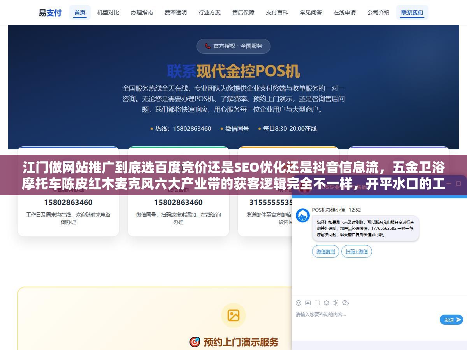Click the 发送 send button
This screenshot has height=350, width=467.
tap(451, 320)
